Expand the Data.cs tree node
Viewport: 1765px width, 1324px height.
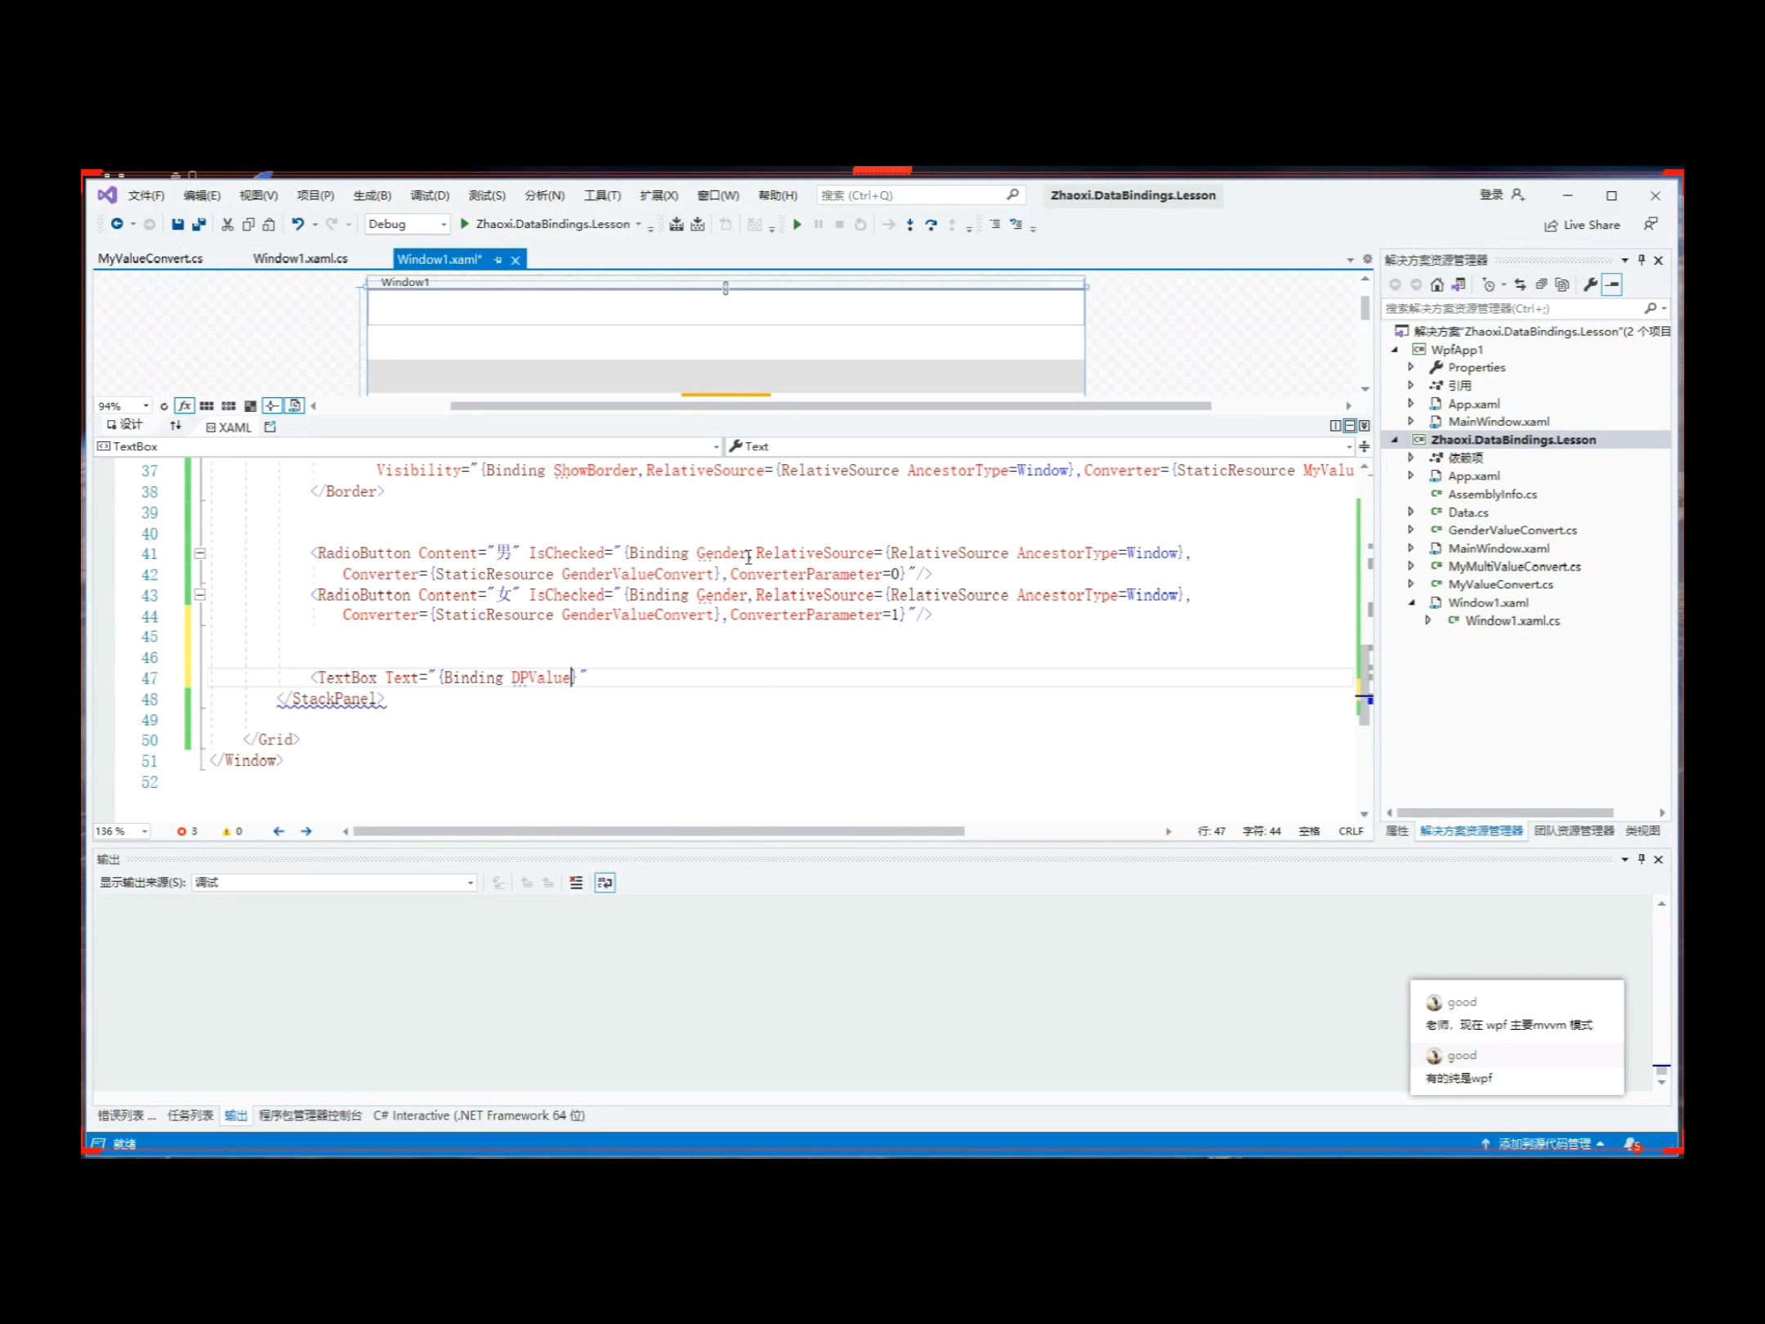point(1410,512)
